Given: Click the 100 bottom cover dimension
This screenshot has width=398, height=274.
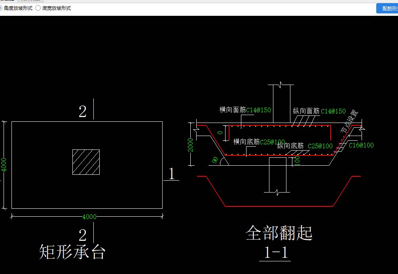Looking at the screenshot, I should [297, 161].
